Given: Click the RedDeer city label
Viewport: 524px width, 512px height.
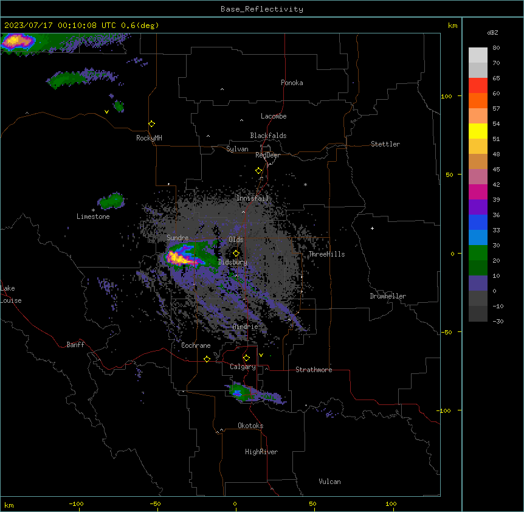Looking at the screenshot, I should [x=267, y=155].
